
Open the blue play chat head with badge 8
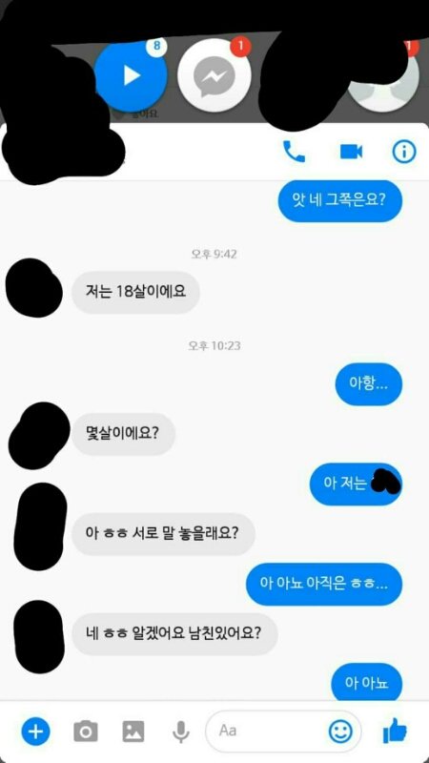coord(131,76)
